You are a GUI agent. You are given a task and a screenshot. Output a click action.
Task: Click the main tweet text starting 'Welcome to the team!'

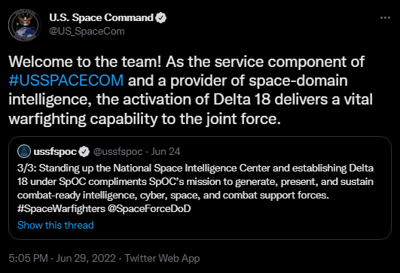(x=191, y=90)
